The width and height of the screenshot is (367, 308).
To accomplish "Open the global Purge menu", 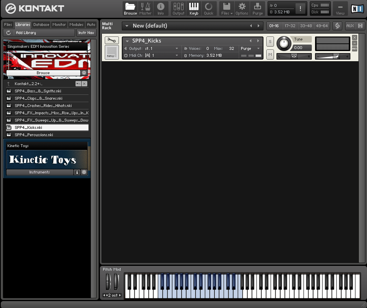I will (x=257, y=9).
